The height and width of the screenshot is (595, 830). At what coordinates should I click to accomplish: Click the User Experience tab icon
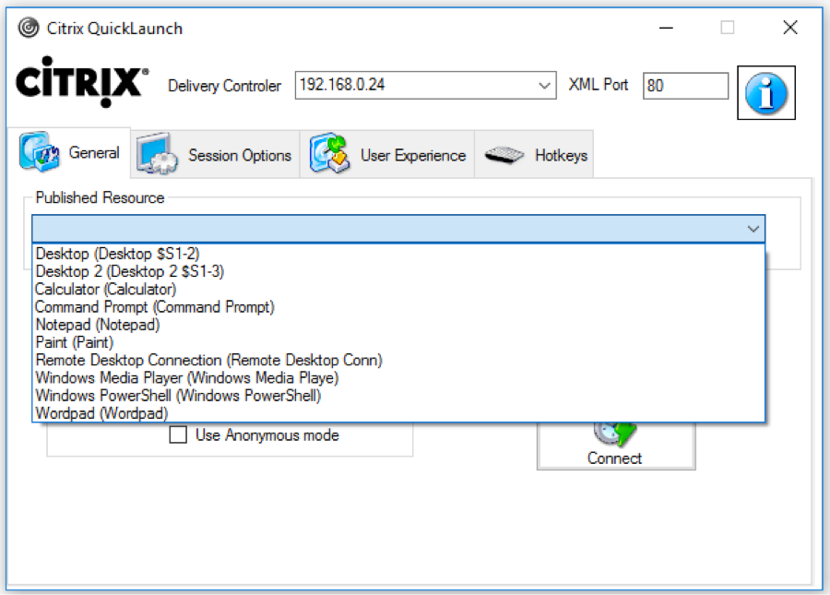(329, 153)
